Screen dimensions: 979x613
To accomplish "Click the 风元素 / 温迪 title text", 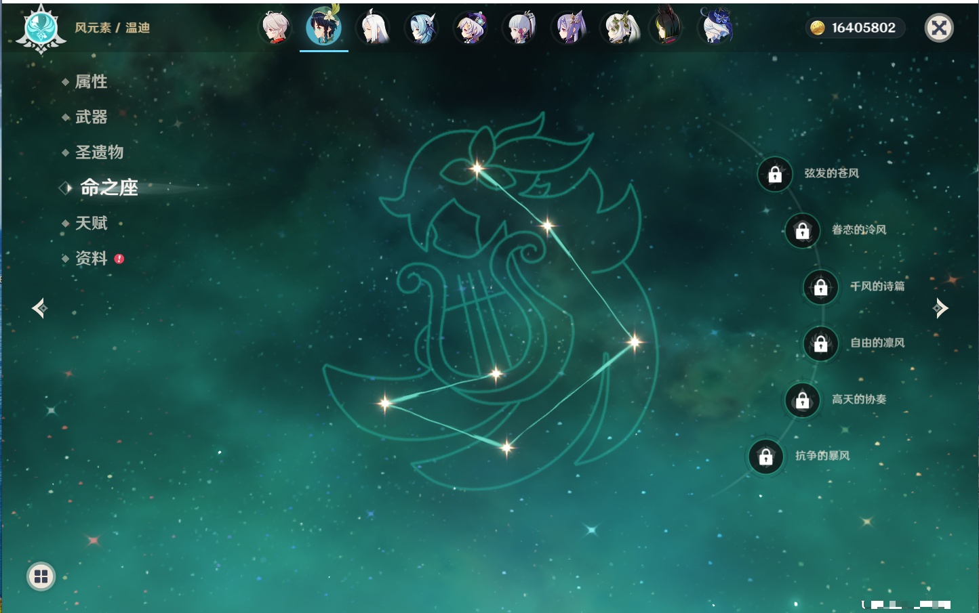I will pos(112,28).
